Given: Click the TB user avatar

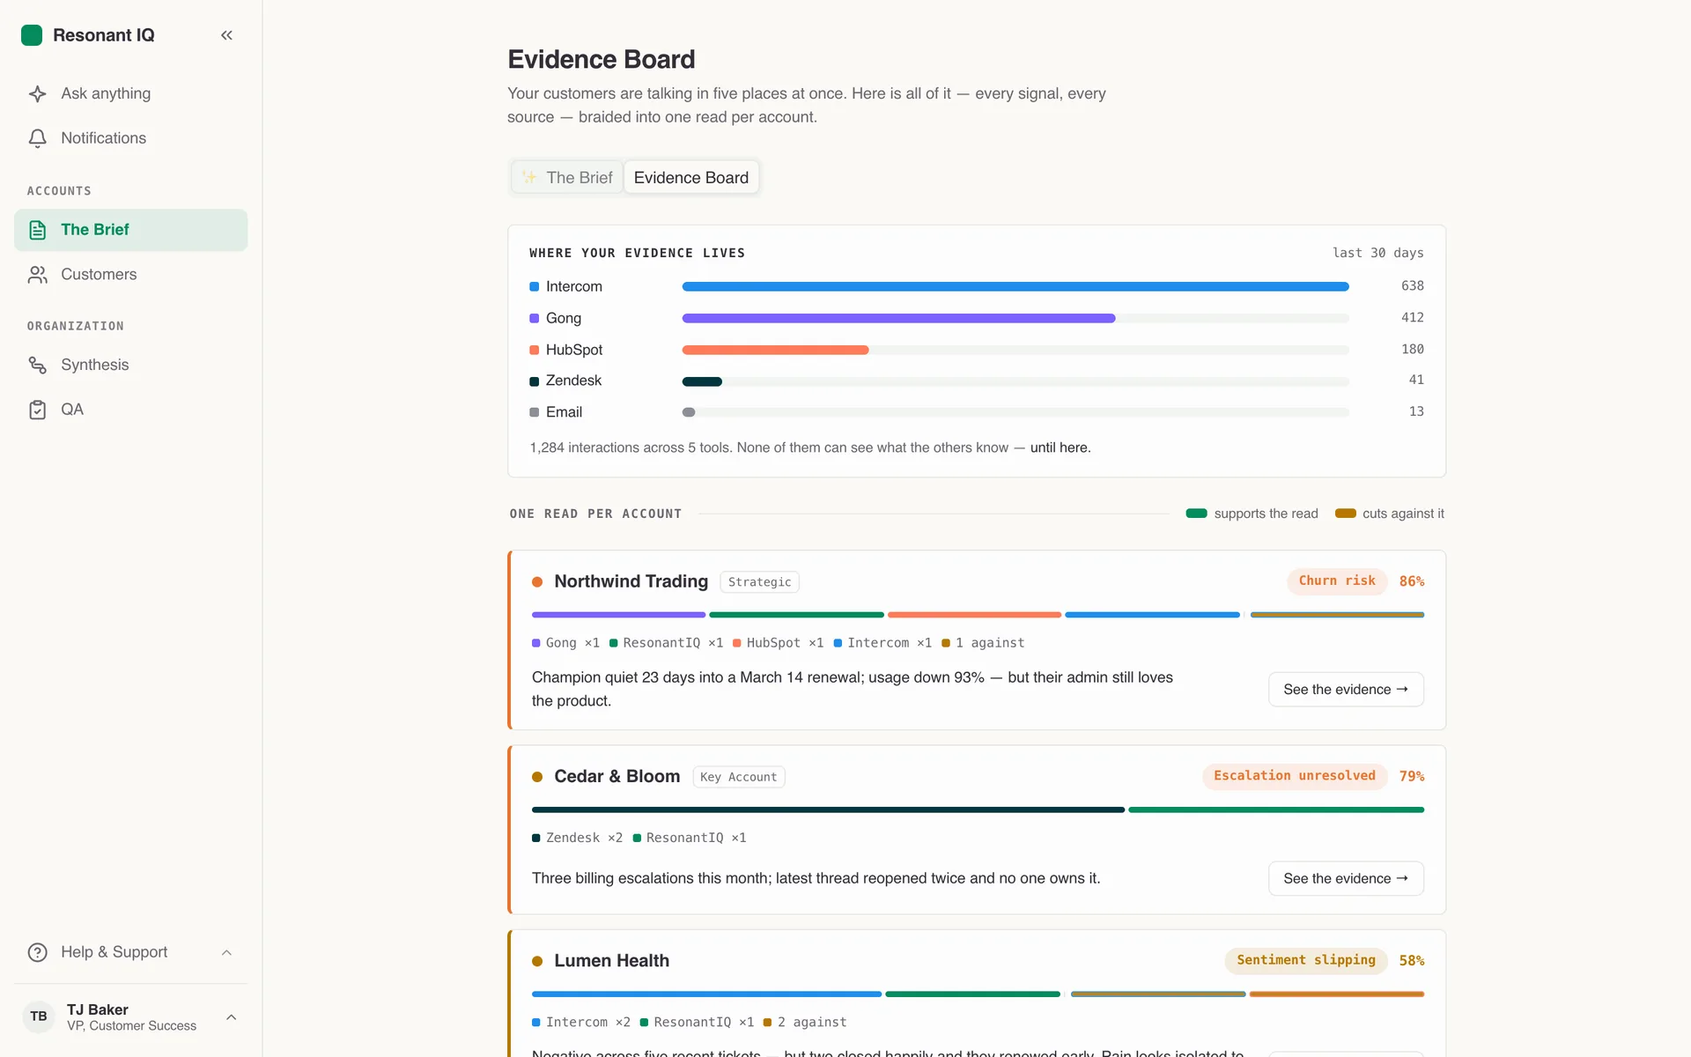Looking at the screenshot, I should [x=39, y=1016].
